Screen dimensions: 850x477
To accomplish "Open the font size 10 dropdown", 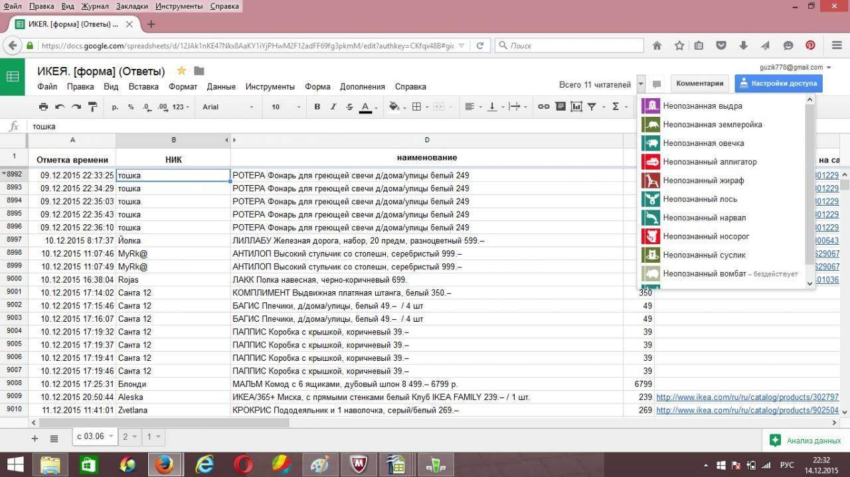I will [286, 107].
